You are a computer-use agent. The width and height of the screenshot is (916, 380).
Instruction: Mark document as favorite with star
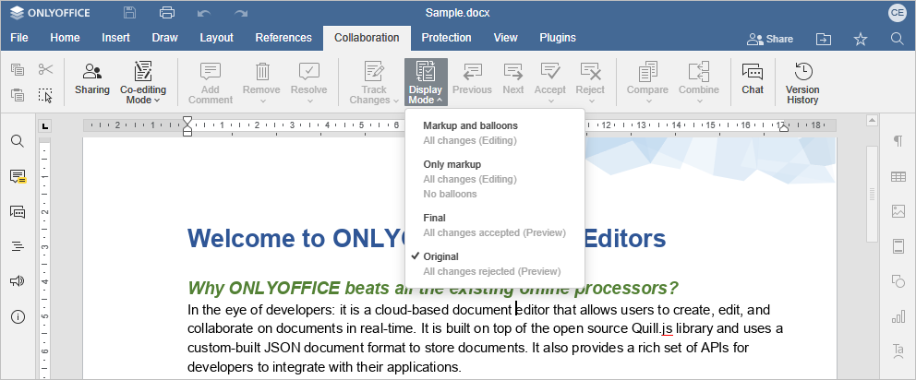pos(861,39)
